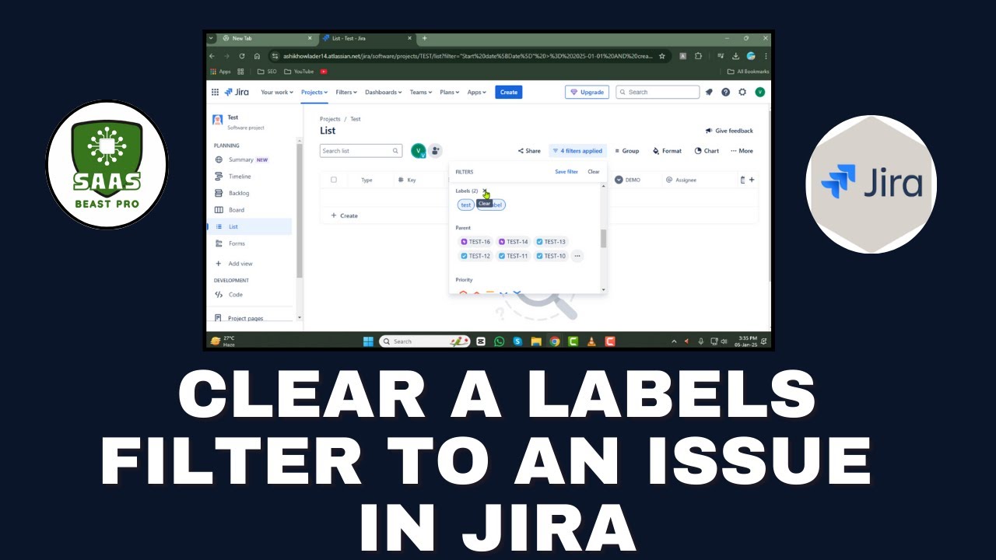
Task: Open the green profile avatar in the Jira header
Action: (760, 92)
